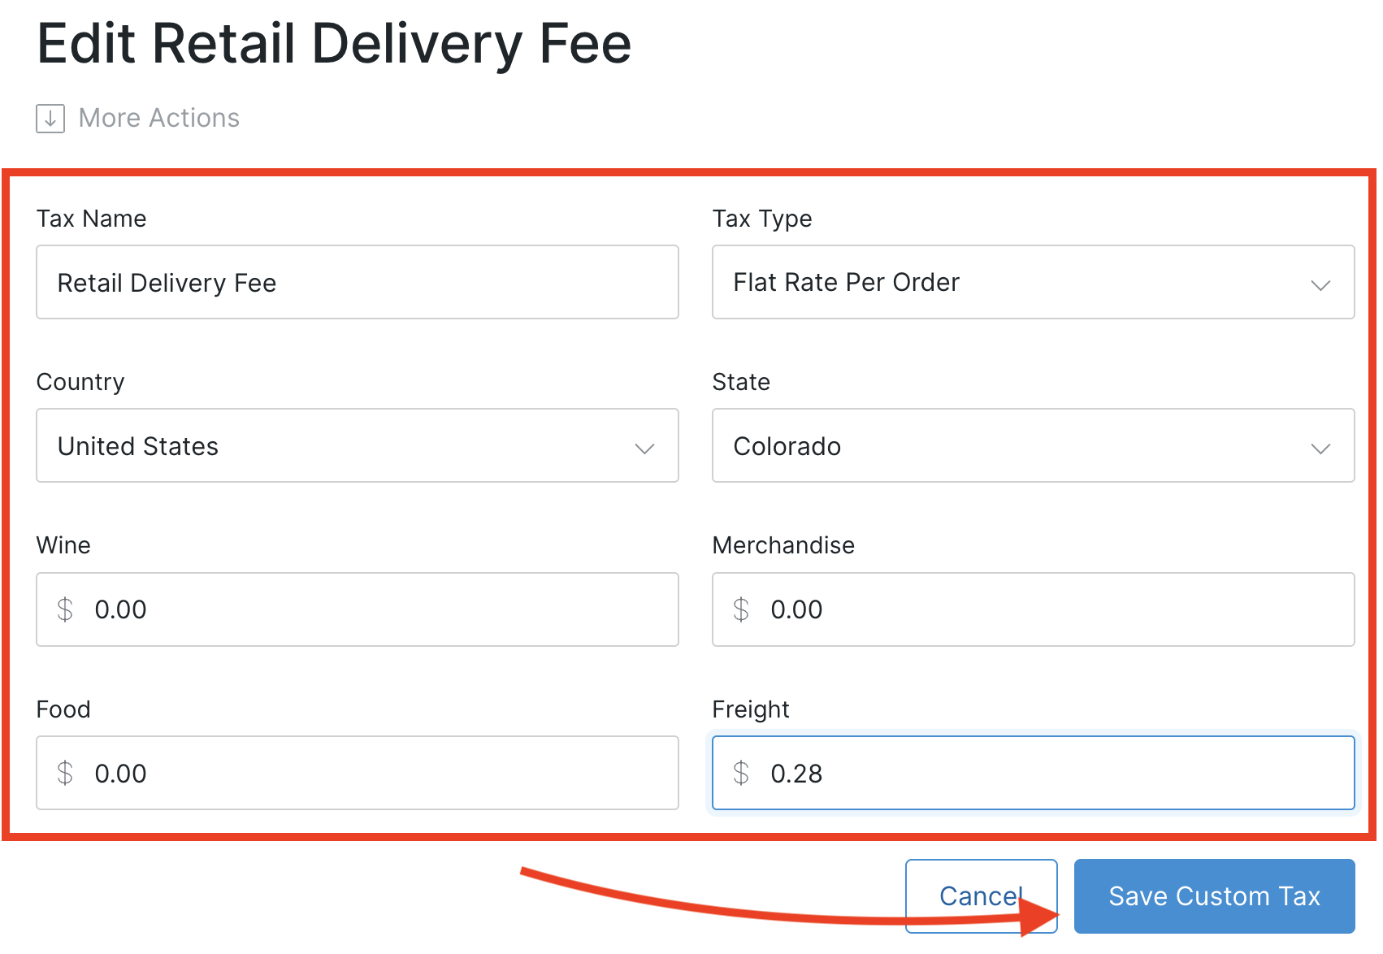Click the dollar sign in Merchandise field

(x=741, y=610)
